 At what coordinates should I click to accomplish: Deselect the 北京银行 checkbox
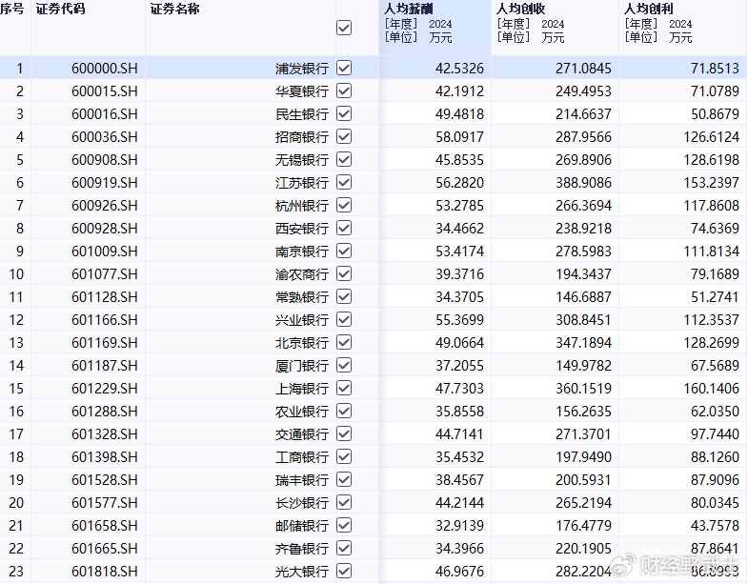tap(344, 343)
